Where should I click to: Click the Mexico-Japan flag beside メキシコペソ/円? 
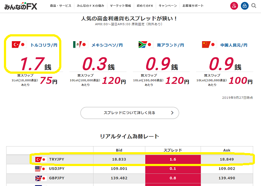[x=80, y=45]
